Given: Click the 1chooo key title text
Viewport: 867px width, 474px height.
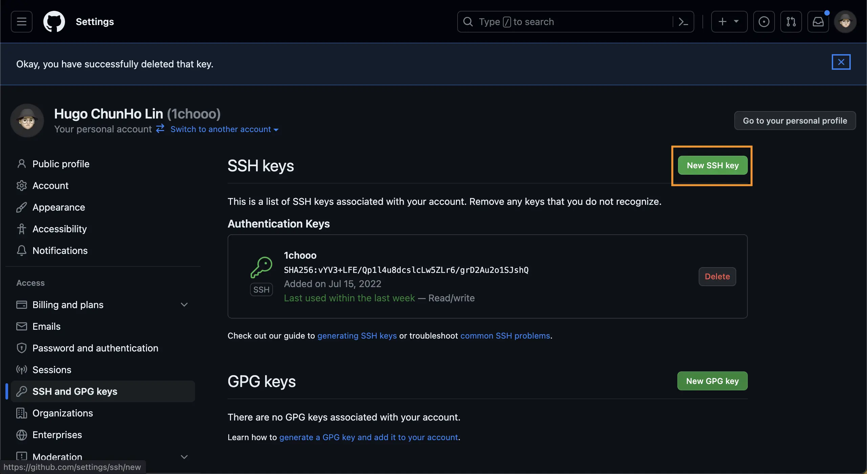Looking at the screenshot, I should (300, 255).
